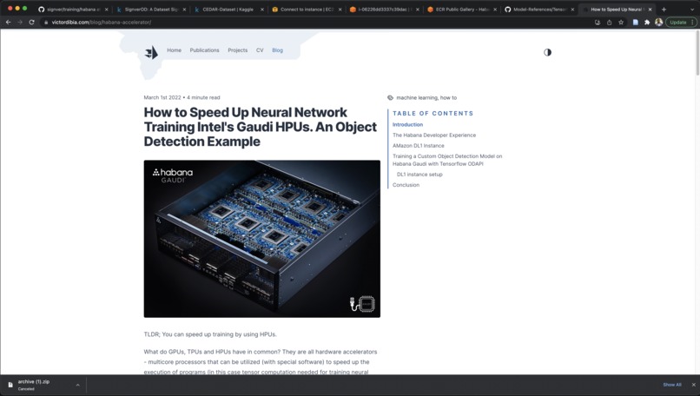This screenshot has width=700, height=396.
Task: Click the March 1st 2022 date text
Action: [x=162, y=97]
